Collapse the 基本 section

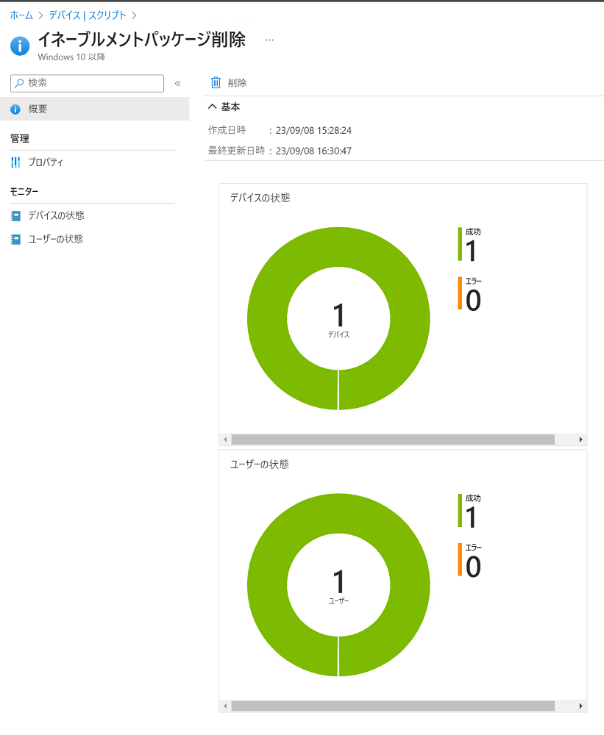coord(213,107)
